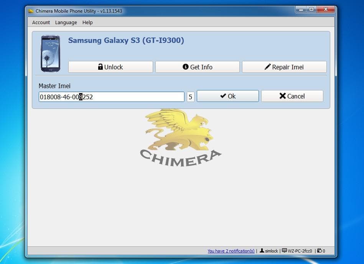Viewport: 364px width, 264px height.
Task: Click the checksum digit box showing 5
Action: pyautogui.click(x=190, y=96)
